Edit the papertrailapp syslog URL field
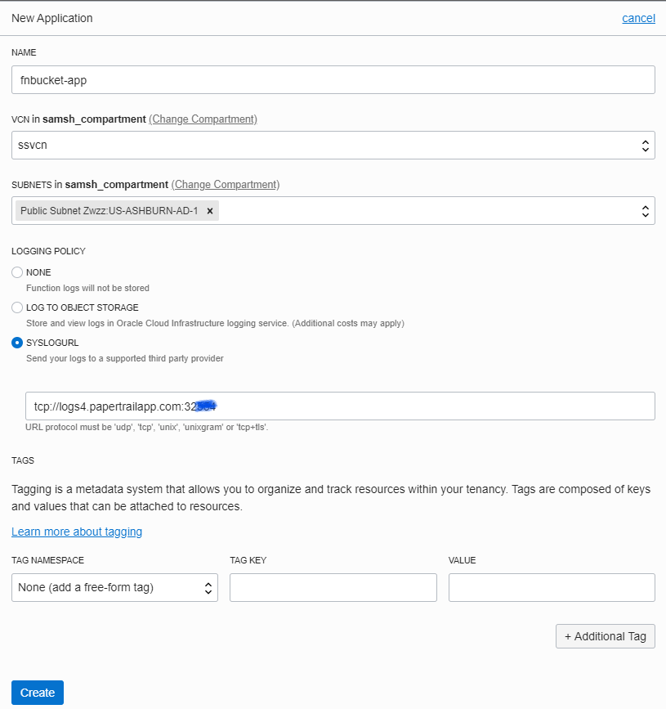This screenshot has width=666, height=709. [327, 406]
